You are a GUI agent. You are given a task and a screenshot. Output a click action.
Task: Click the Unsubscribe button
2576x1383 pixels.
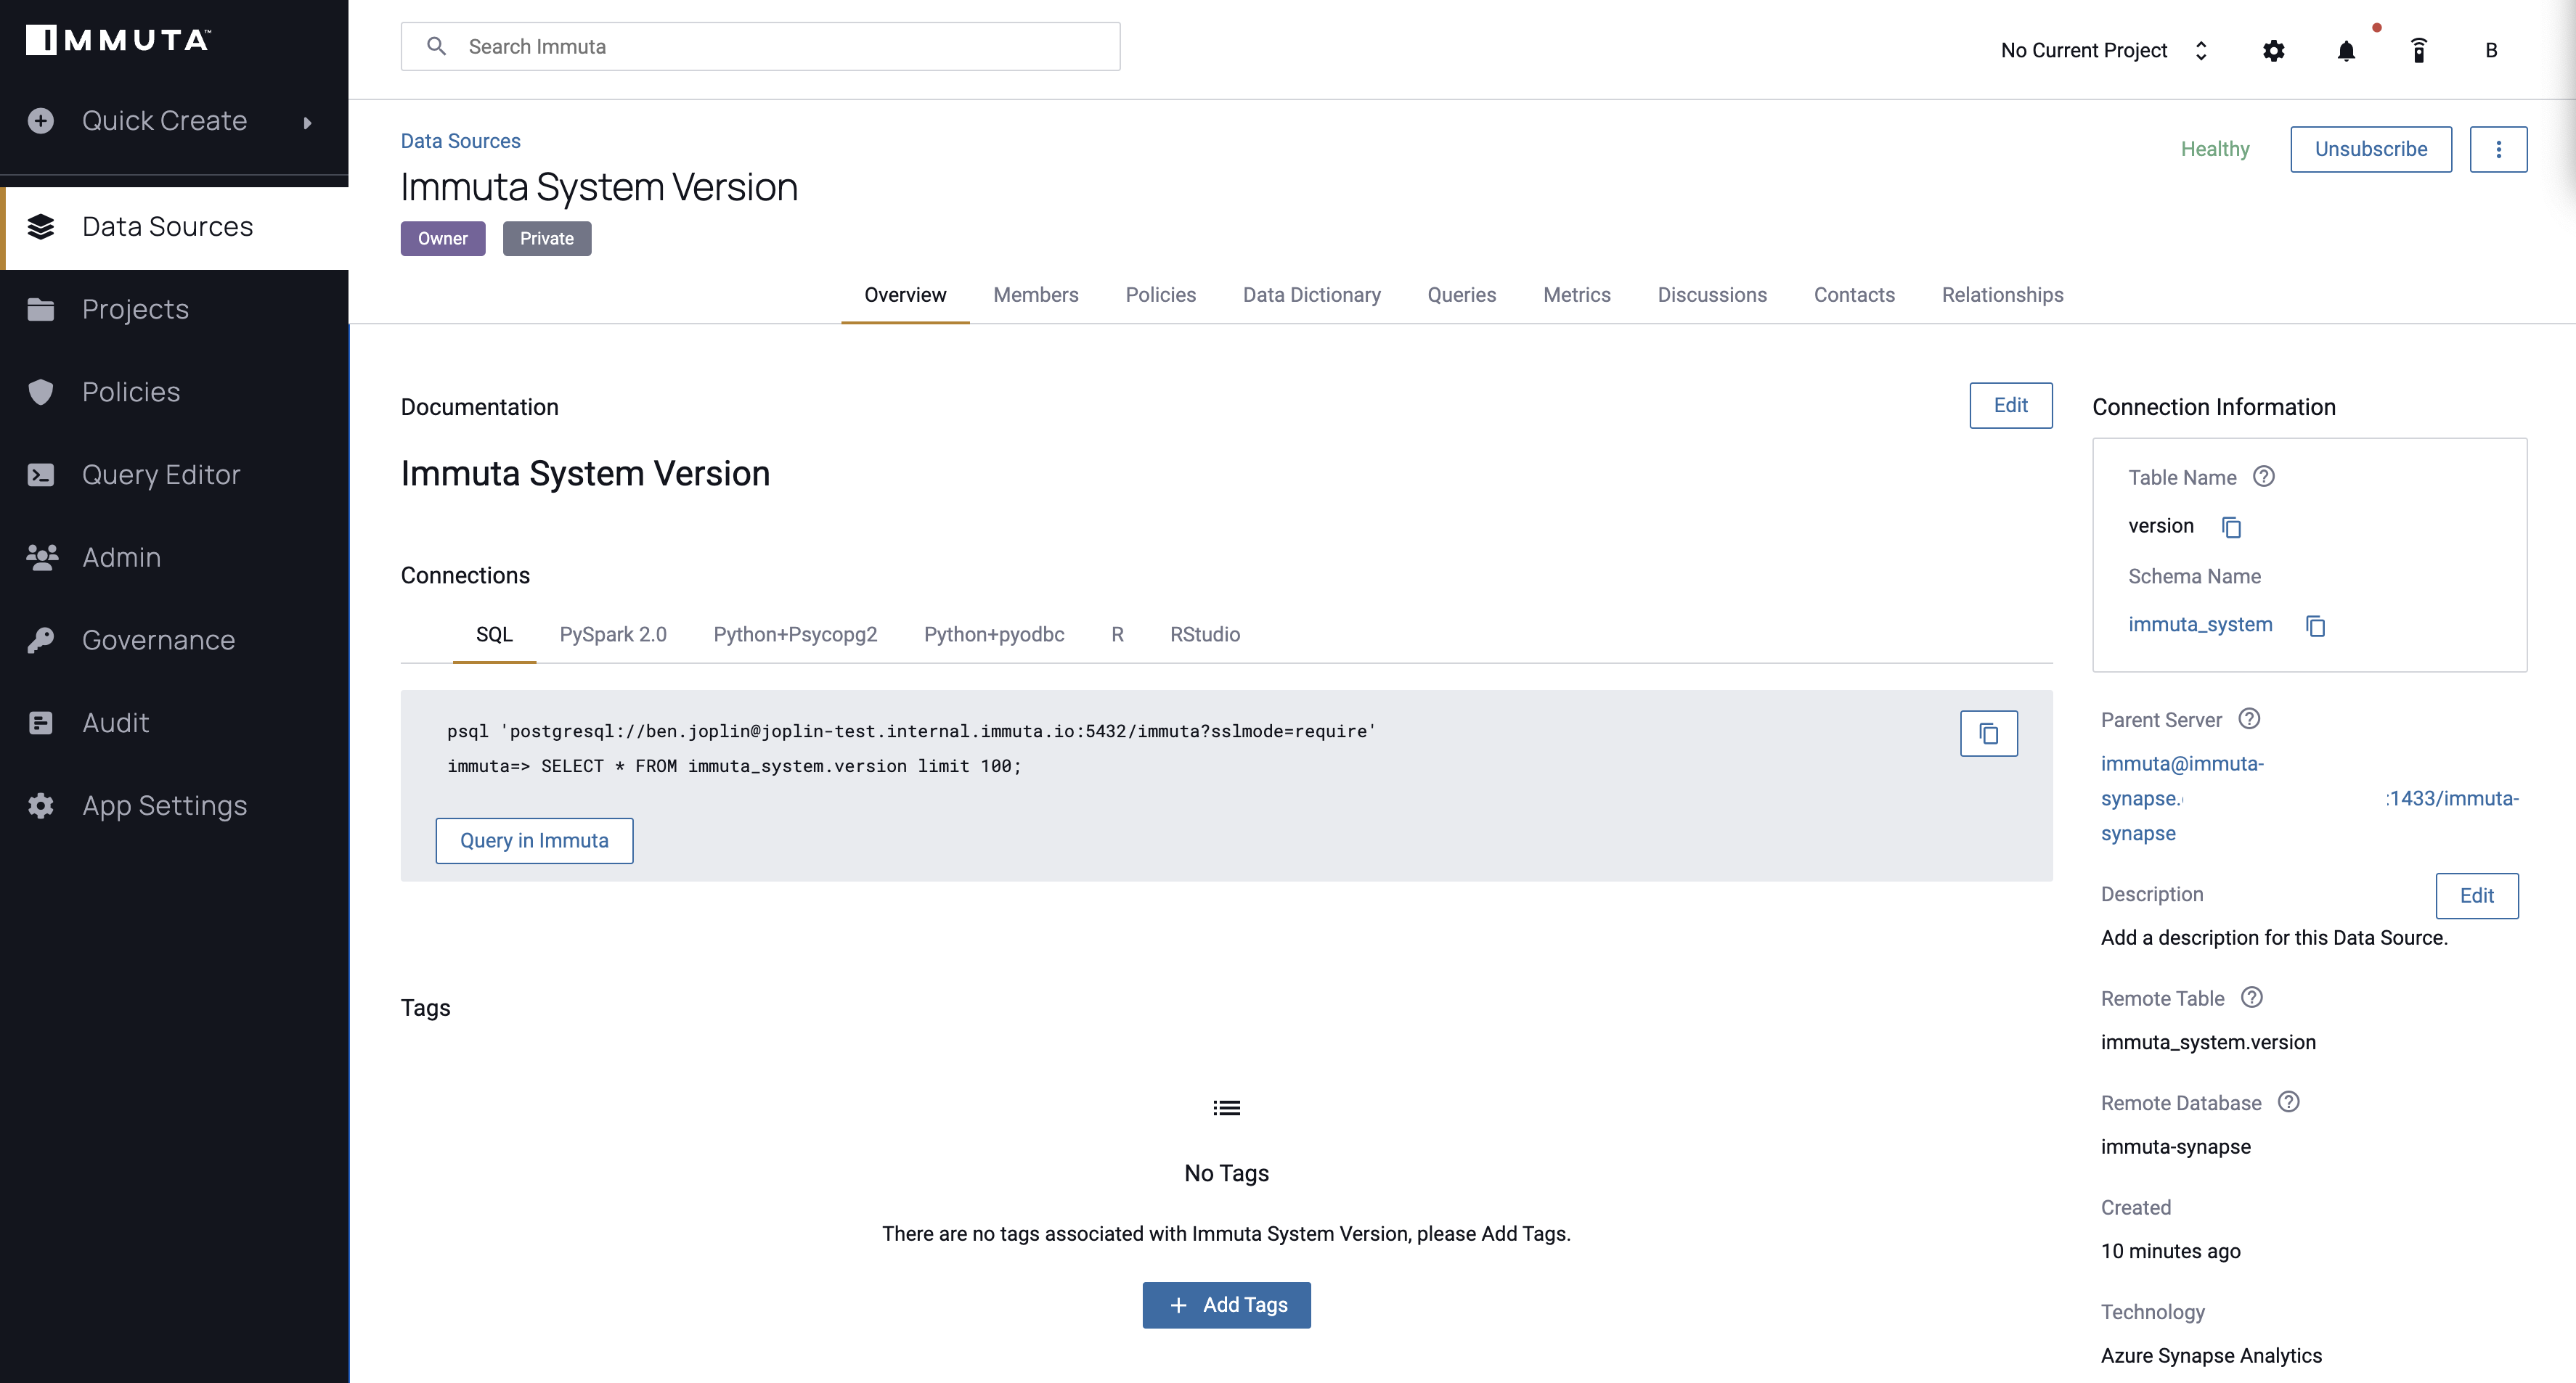pos(2370,149)
